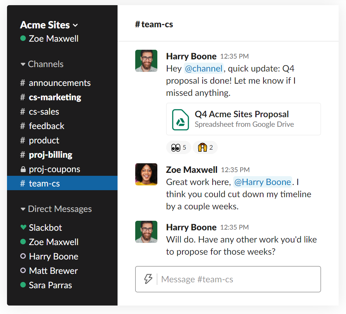
Task: Click the green status dot beside Sara Parras
Action: [x=23, y=285]
